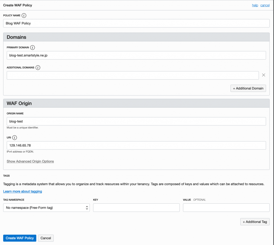Click the Policy Name info icon
Screen dimensions: 274x245
pos(24,15)
